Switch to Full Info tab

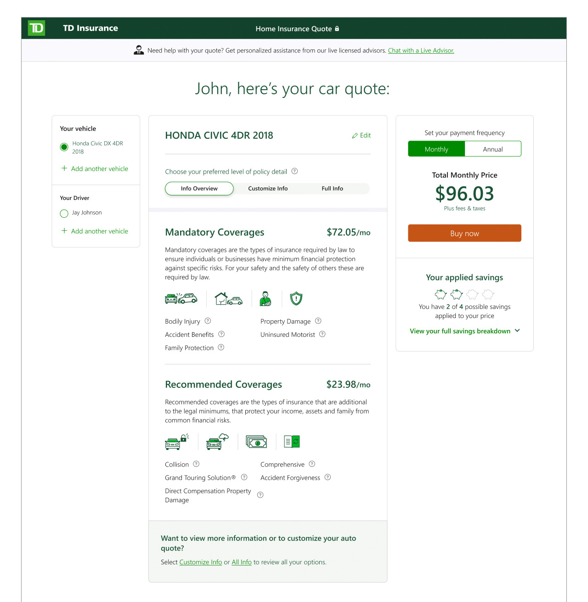point(332,188)
